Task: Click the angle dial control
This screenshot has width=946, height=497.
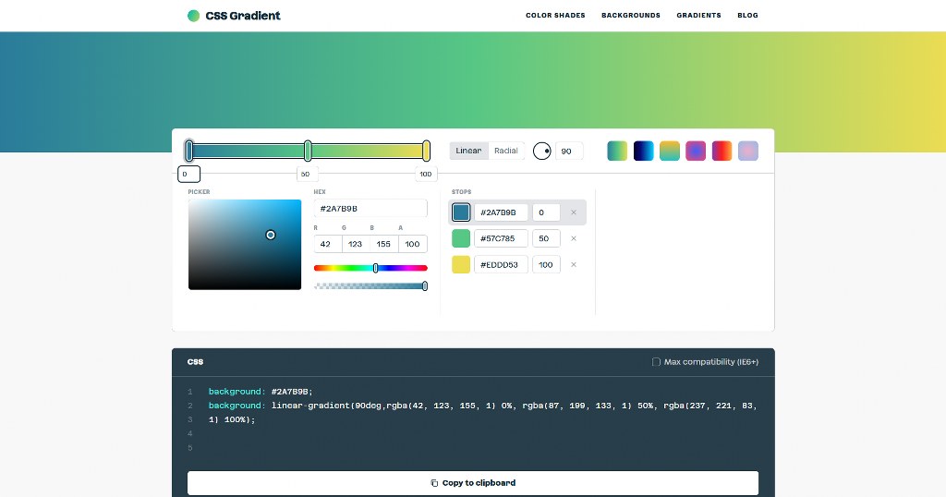Action: [x=541, y=151]
